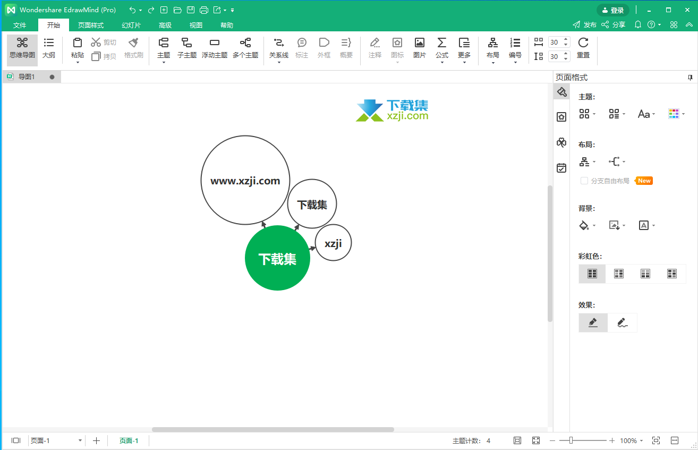Expand the theme style dropdown
The width and height of the screenshot is (698, 450).
point(587,114)
